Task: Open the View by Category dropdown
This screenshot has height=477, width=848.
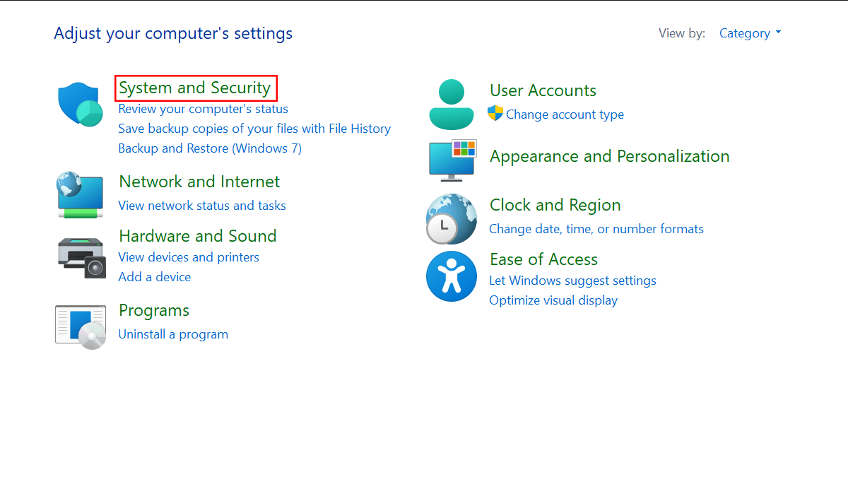Action: coord(750,33)
